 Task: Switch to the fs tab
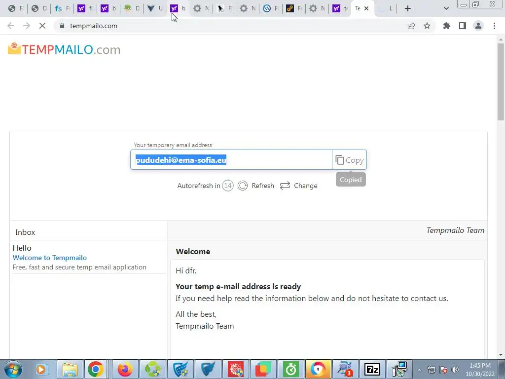click(x=62, y=9)
